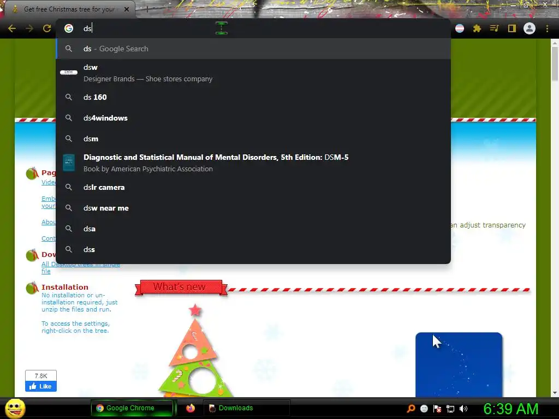Pick the 'dslr camera' suggestion
Image resolution: width=559 pixels, height=419 pixels.
pos(253,188)
